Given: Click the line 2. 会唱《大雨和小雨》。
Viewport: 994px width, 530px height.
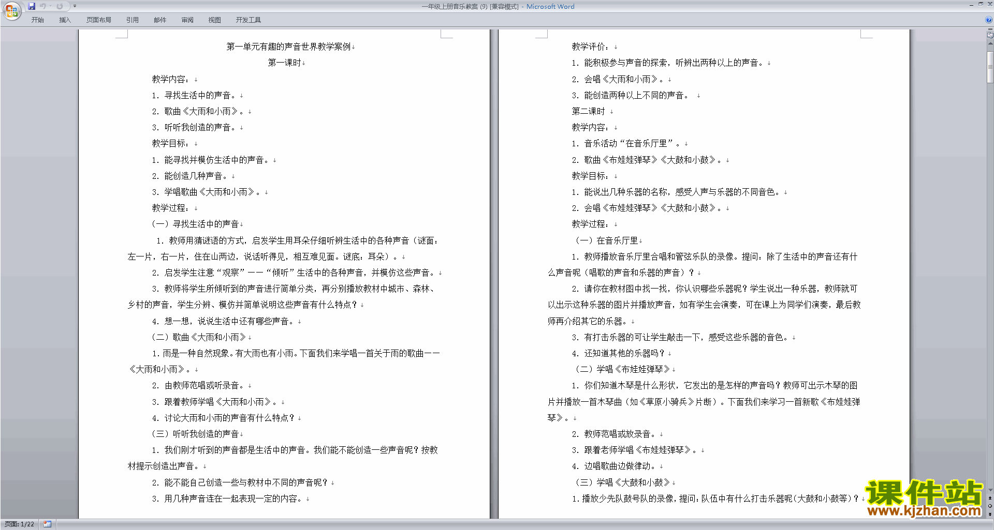Looking at the screenshot, I should click(x=619, y=79).
